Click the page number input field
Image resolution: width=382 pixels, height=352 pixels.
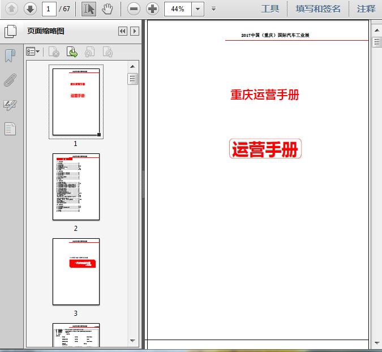[x=49, y=9]
